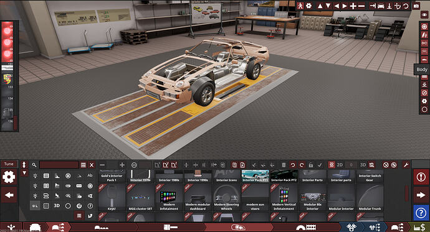
Task: Switch to 3D mode
Action: click(363, 165)
